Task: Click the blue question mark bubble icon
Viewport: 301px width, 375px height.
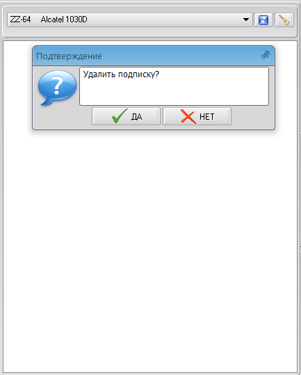Action: (57, 88)
